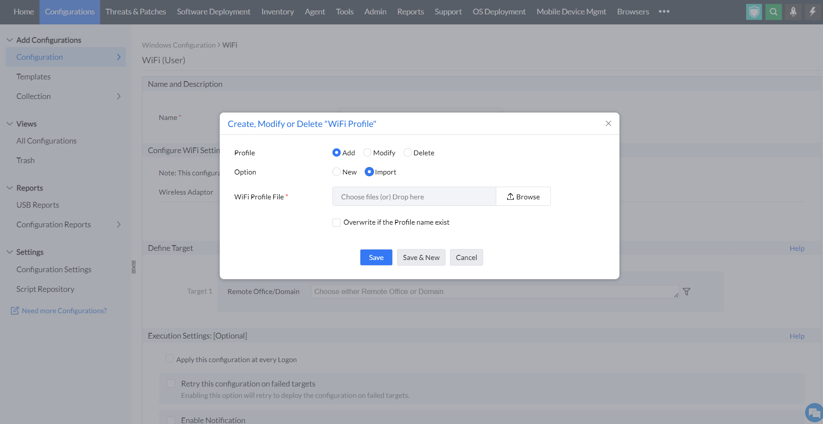Click the Save & New button

(x=421, y=257)
